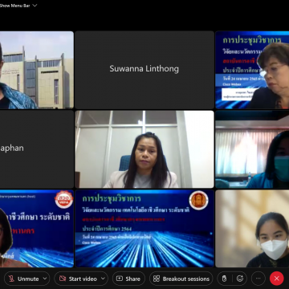
Task: Expand the Show Menu Bar chevron
Action: click(x=35, y=6)
